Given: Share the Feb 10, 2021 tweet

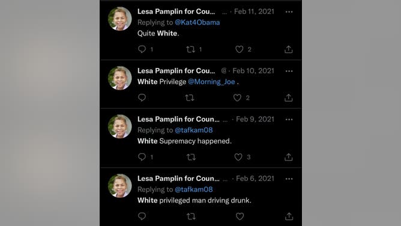Looking at the screenshot, I should (289, 97).
